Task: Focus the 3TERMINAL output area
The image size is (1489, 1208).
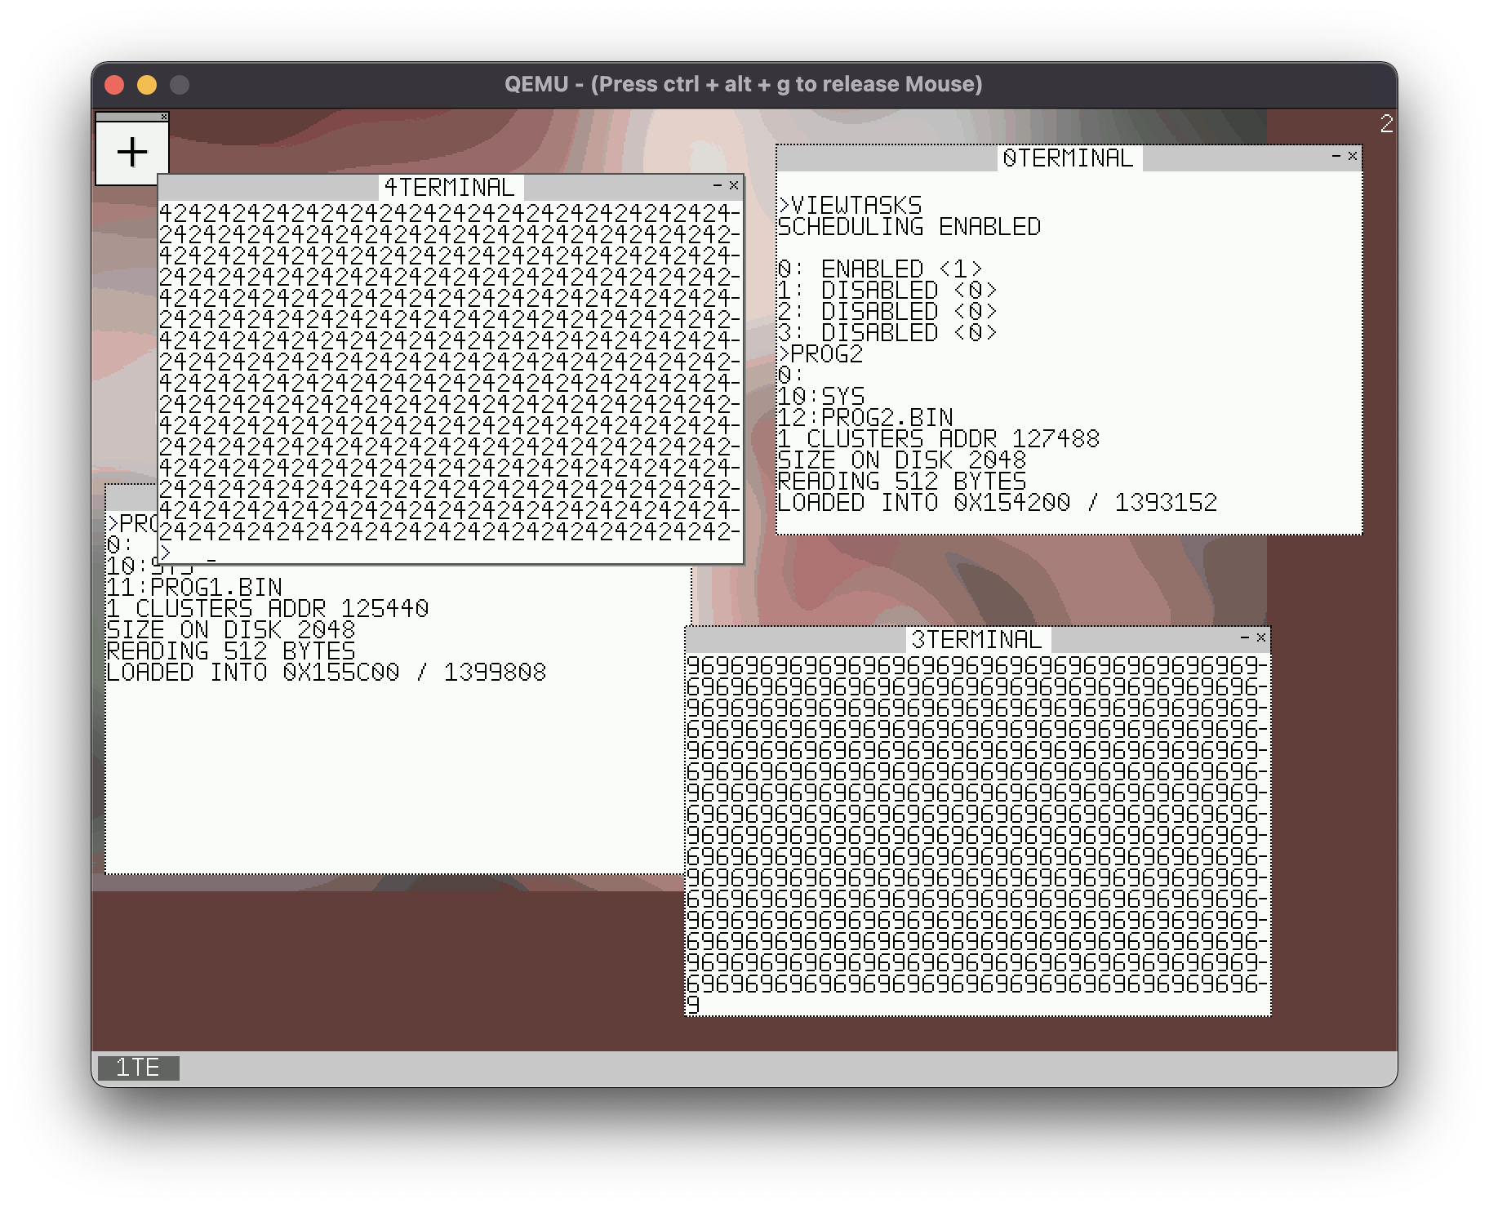Action: [976, 824]
